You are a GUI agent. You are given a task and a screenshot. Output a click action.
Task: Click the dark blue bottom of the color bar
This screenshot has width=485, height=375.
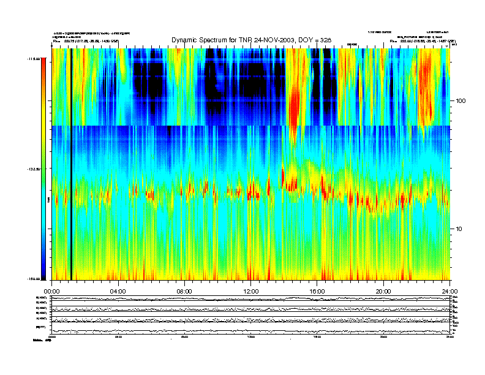click(x=43, y=274)
